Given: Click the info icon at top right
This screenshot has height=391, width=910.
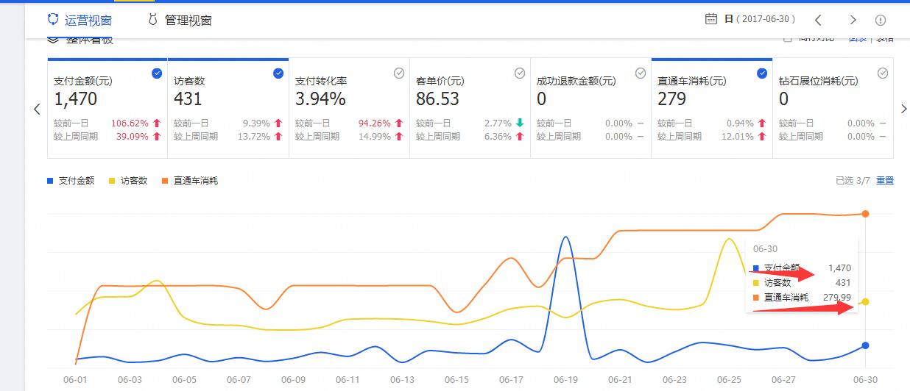Looking at the screenshot, I should click(881, 20).
